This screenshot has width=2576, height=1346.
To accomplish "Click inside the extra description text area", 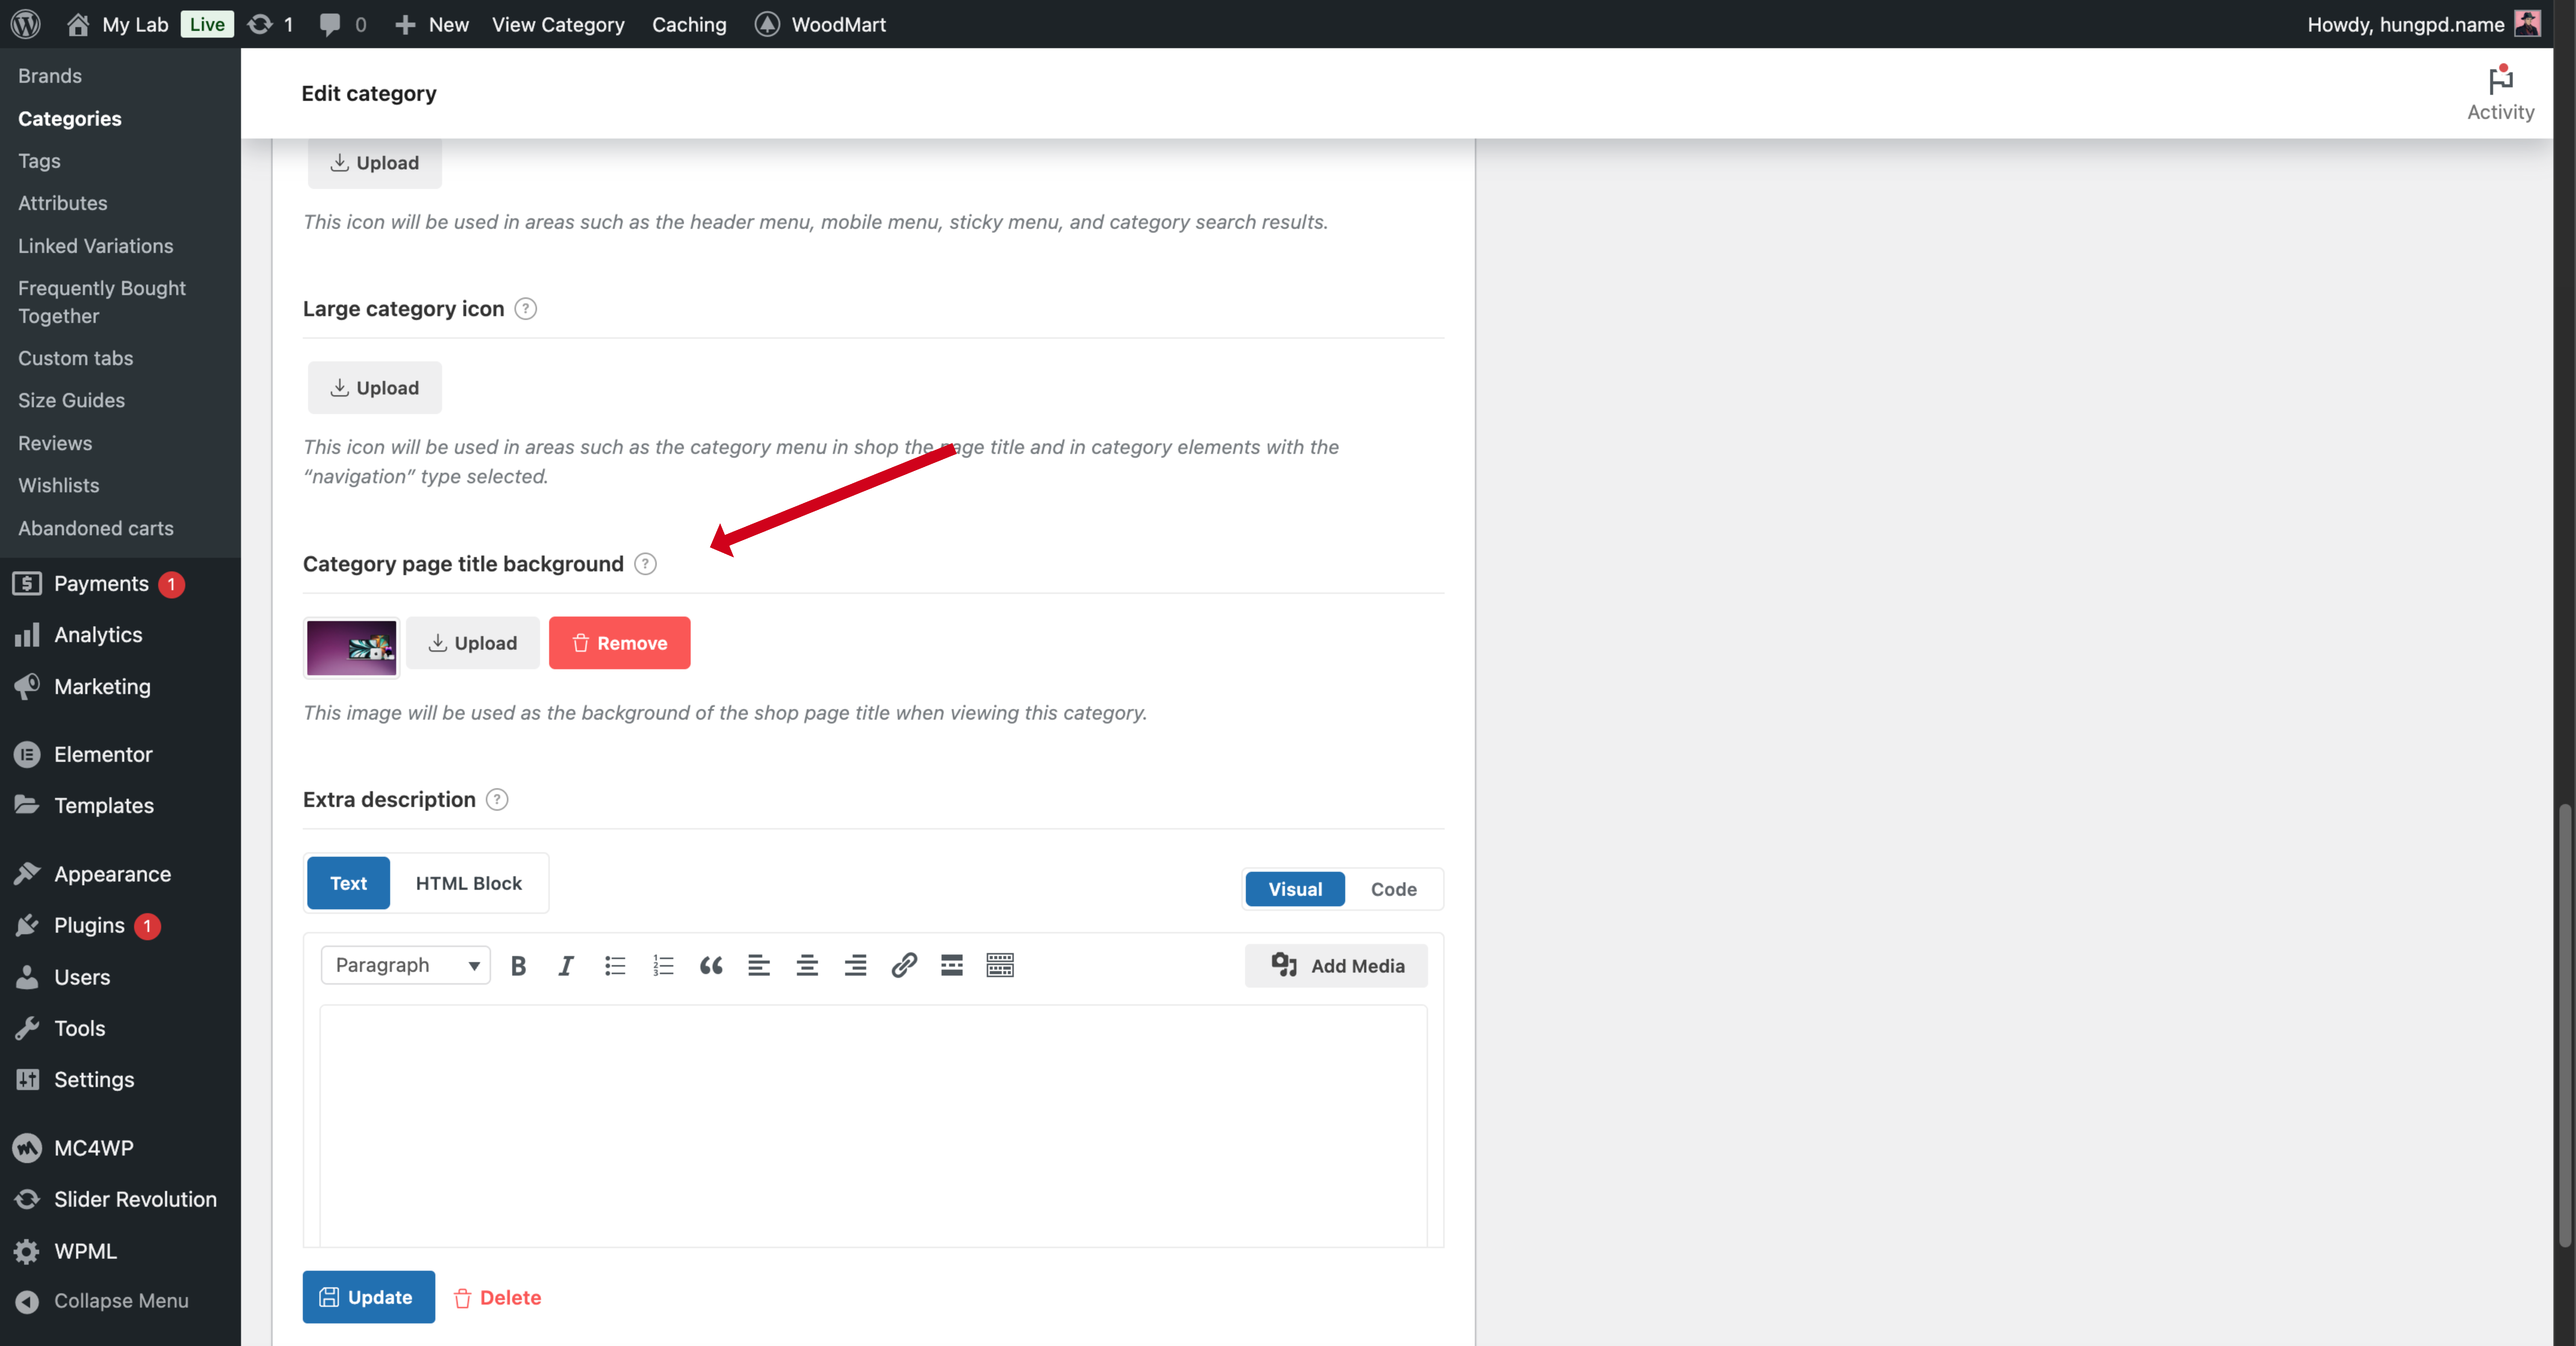I will tap(873, 1126).
